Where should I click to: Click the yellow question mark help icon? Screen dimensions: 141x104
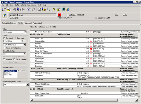coord(54,9)
